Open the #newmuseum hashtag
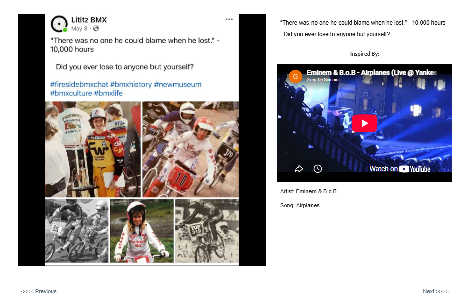 pos(178,84)
